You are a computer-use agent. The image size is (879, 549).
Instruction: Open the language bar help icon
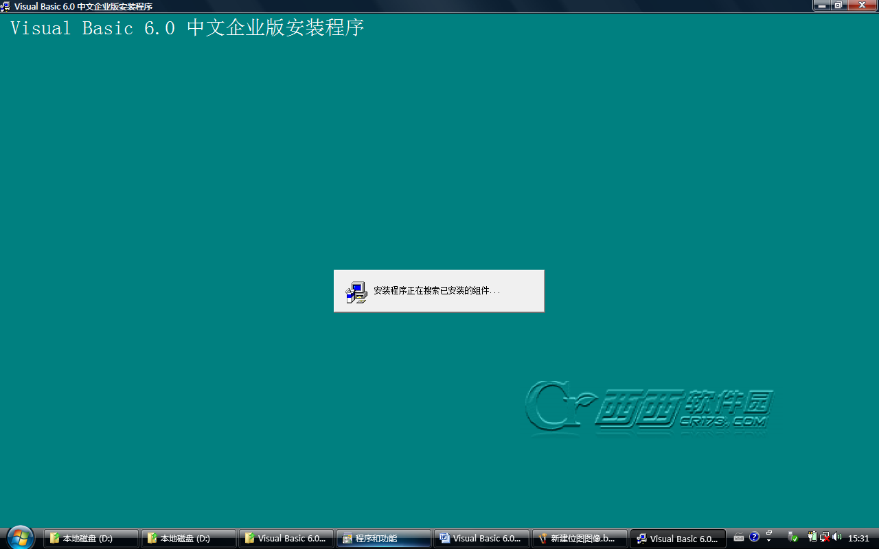(x=754, y=537)
